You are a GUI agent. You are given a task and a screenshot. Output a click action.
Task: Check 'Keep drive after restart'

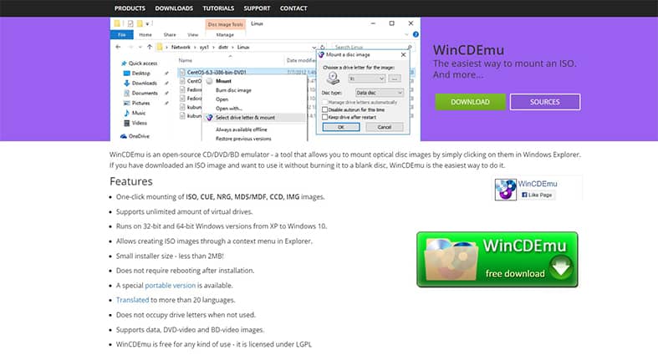[324, 117]
